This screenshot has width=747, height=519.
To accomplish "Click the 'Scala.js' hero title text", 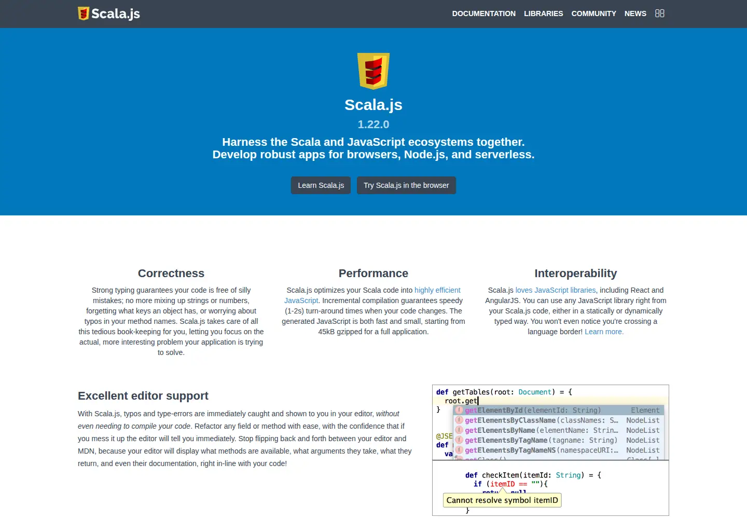I will (374, 105).
